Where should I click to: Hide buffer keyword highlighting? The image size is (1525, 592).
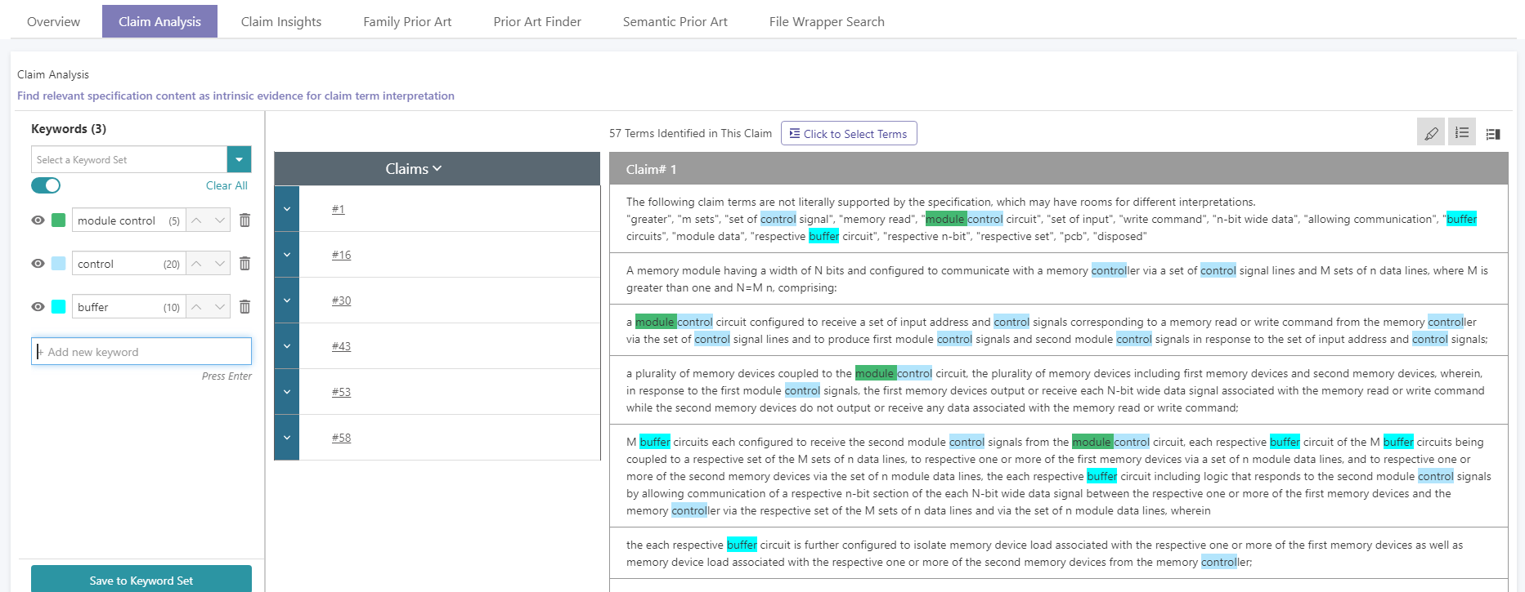pos(38,307)
